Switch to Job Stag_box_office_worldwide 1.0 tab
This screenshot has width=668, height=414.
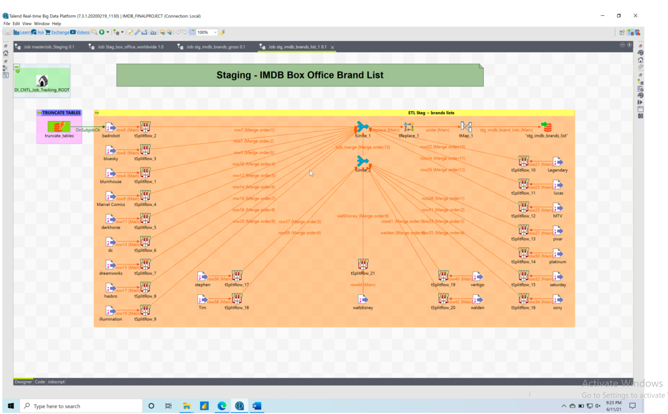pyautogui.click(x=127, y=47)
